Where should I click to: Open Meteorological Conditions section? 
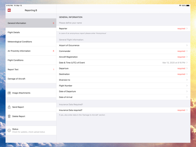tap(31, 42)
